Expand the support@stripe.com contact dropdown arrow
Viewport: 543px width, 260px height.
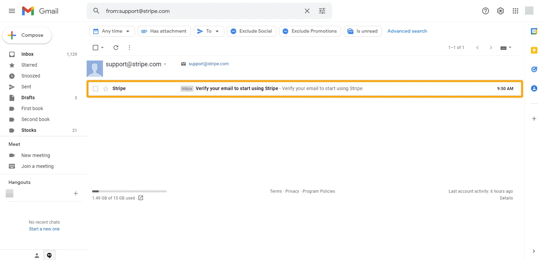pos(165,64)
